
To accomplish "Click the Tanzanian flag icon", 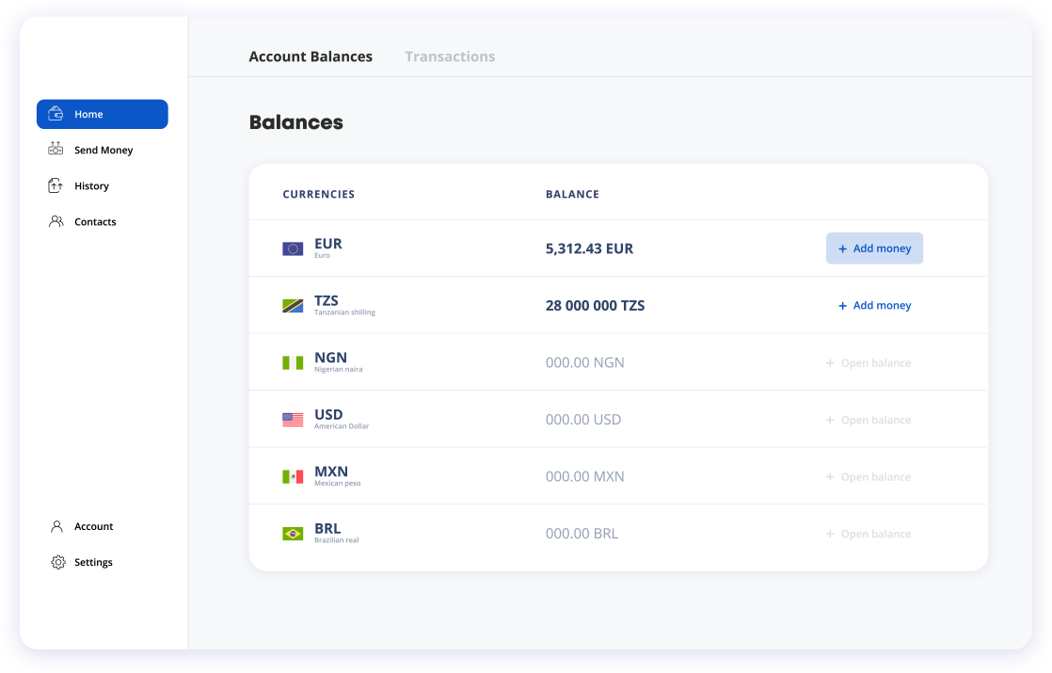I will point(293,306).
